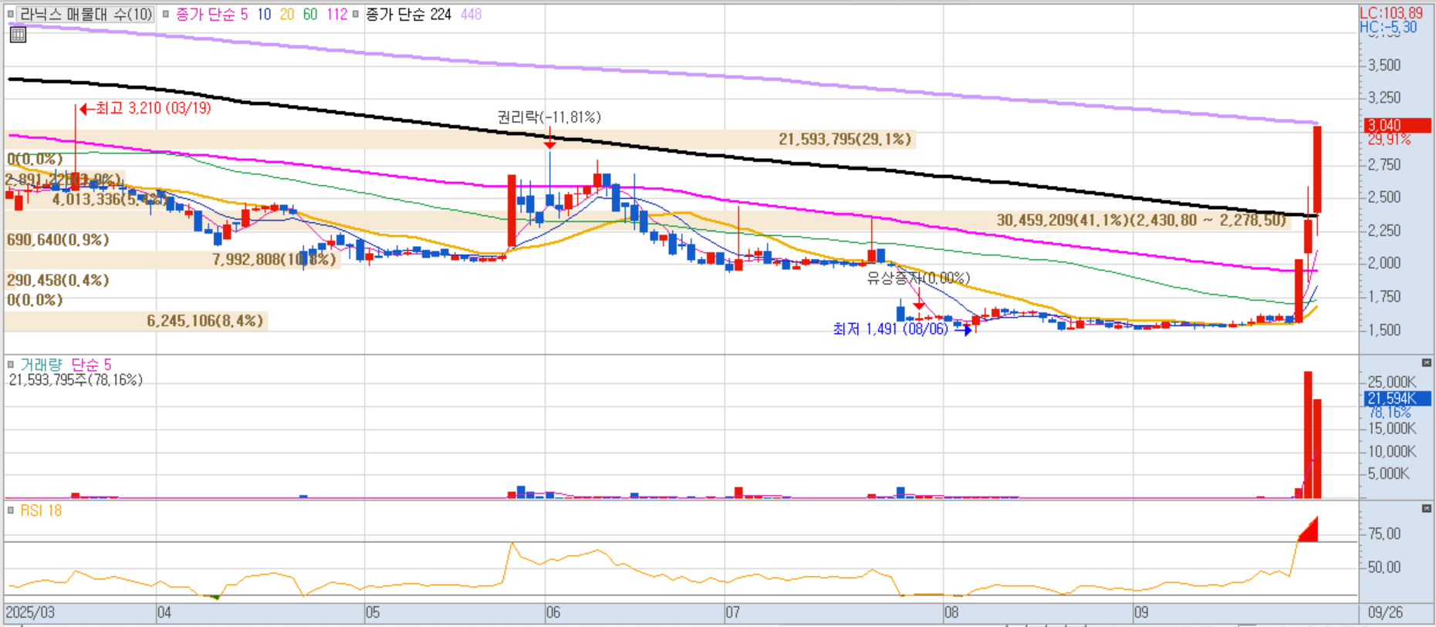Click the blue 21,594K volume tag

point(1397,398)
